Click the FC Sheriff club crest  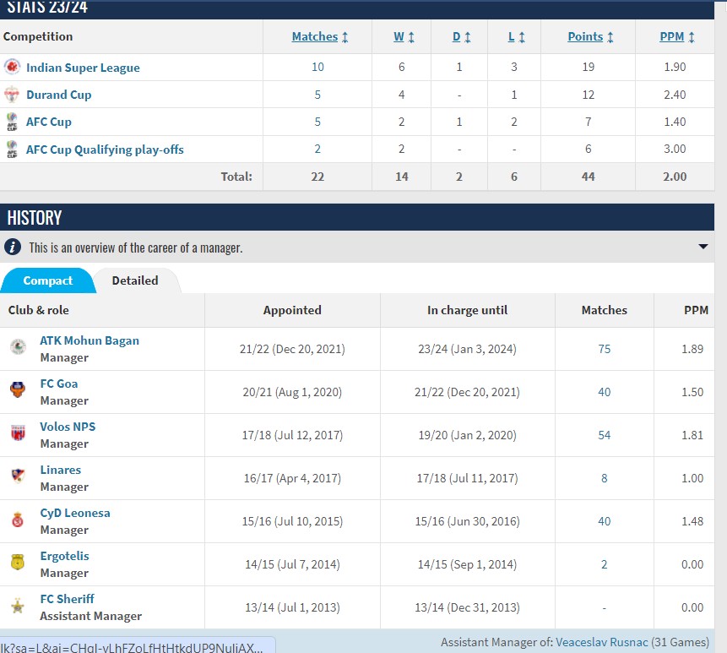point(18,605)
